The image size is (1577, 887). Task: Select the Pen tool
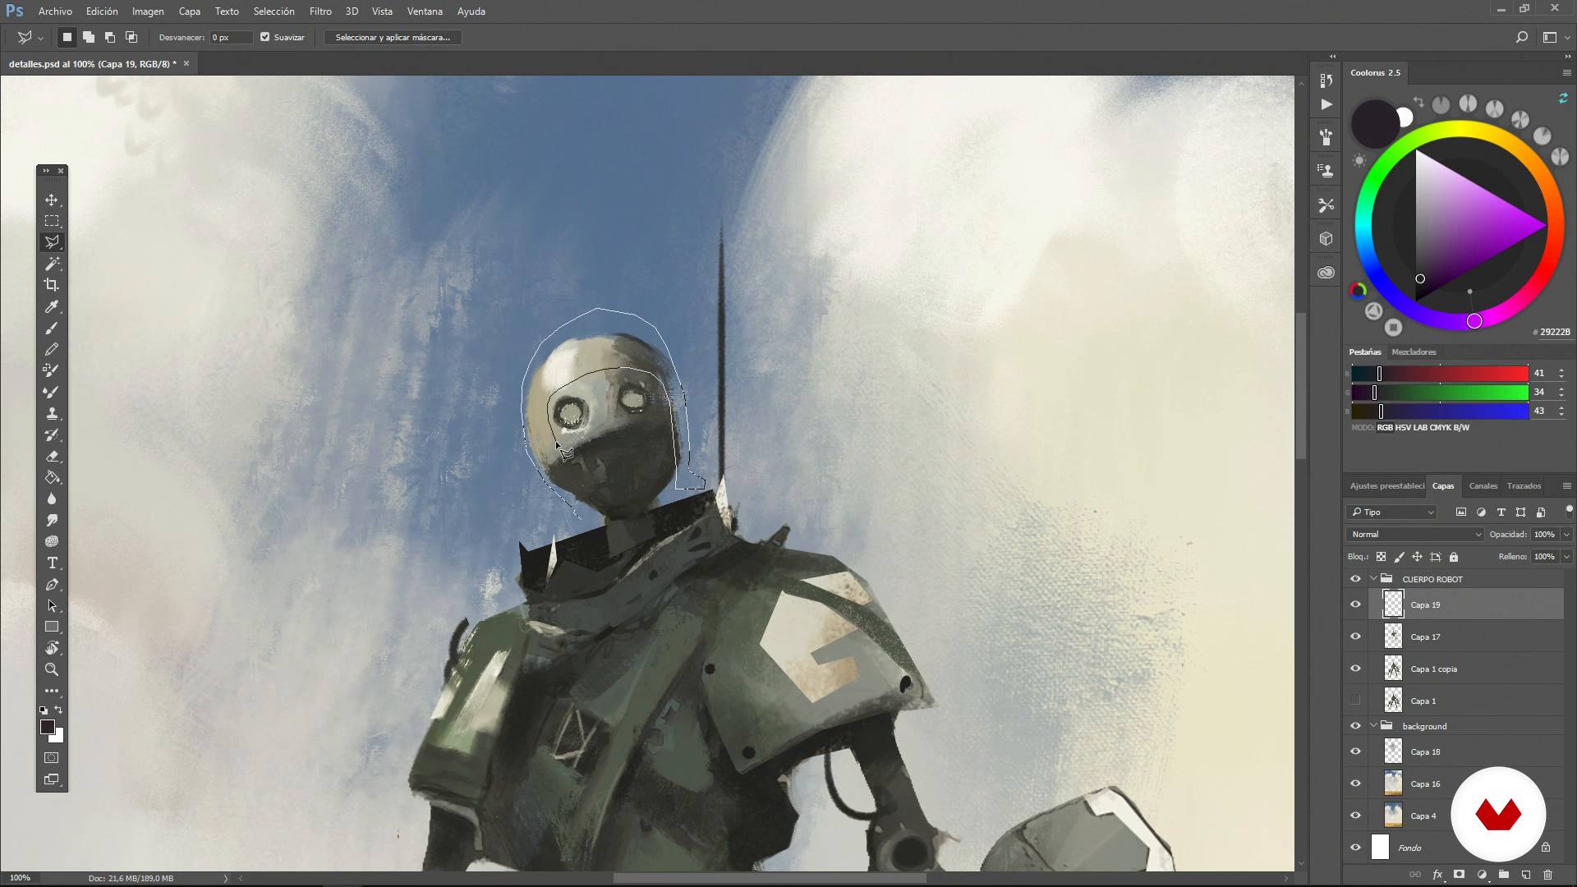tap(52, 584)
